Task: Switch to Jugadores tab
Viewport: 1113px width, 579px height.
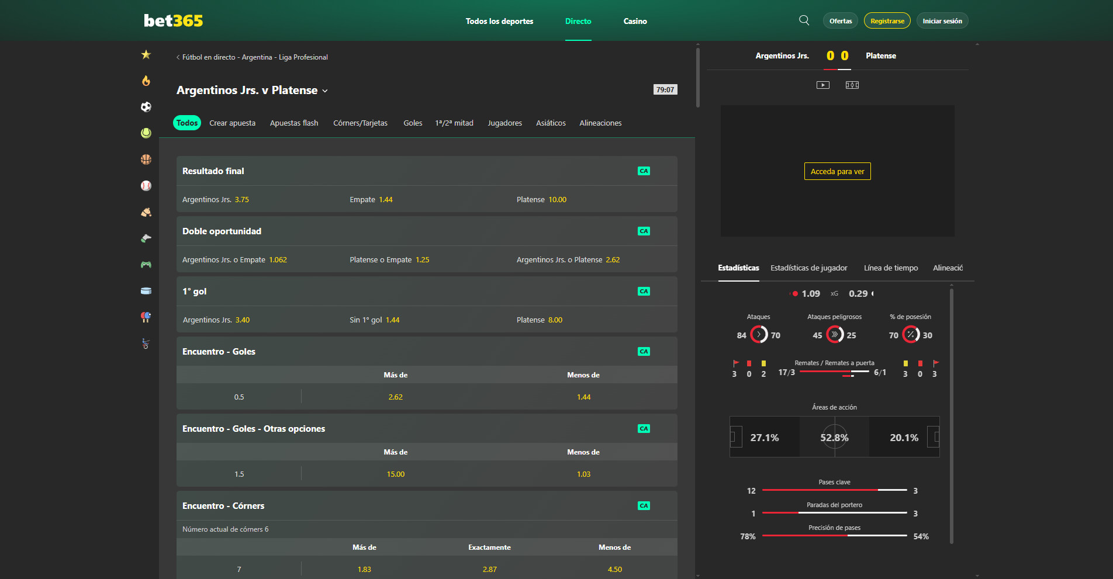Action: [505, 123]
